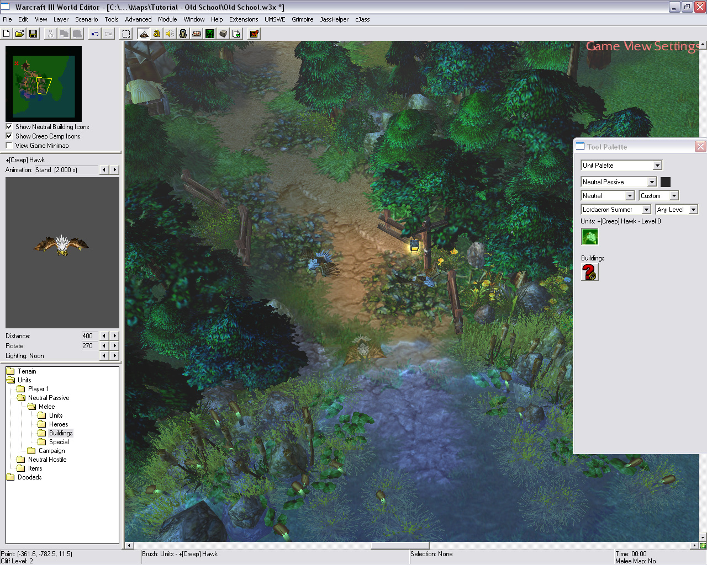Click the Cut scissors icon in the toolbar

[x=50, y=34]
